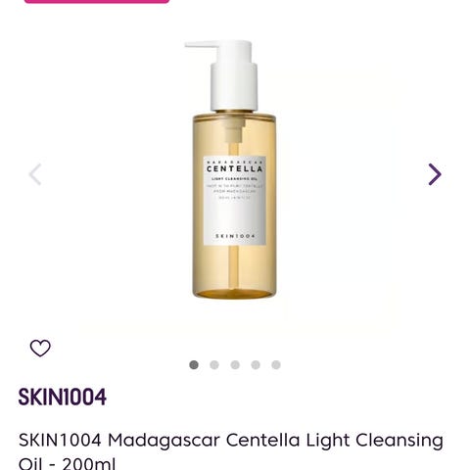Select the first carousel indicator dot
The height and width of the screenshot is (470, 470).
[194, 365]
